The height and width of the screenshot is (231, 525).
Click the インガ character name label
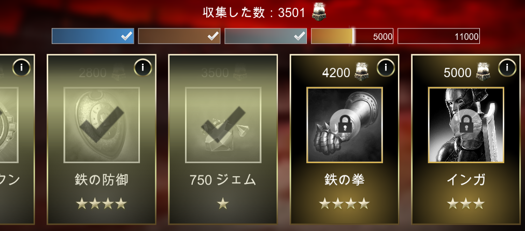click(466, 180)
